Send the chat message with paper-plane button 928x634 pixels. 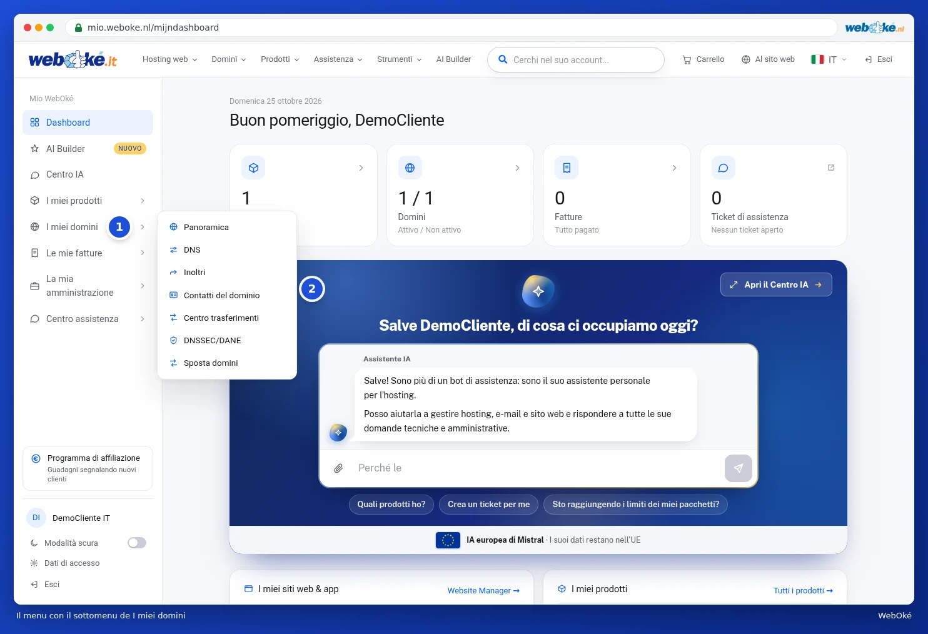(x=738, y=468)
